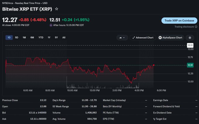Click 'After hours: 5:15:08 PM EDT' text

[69, 25]
